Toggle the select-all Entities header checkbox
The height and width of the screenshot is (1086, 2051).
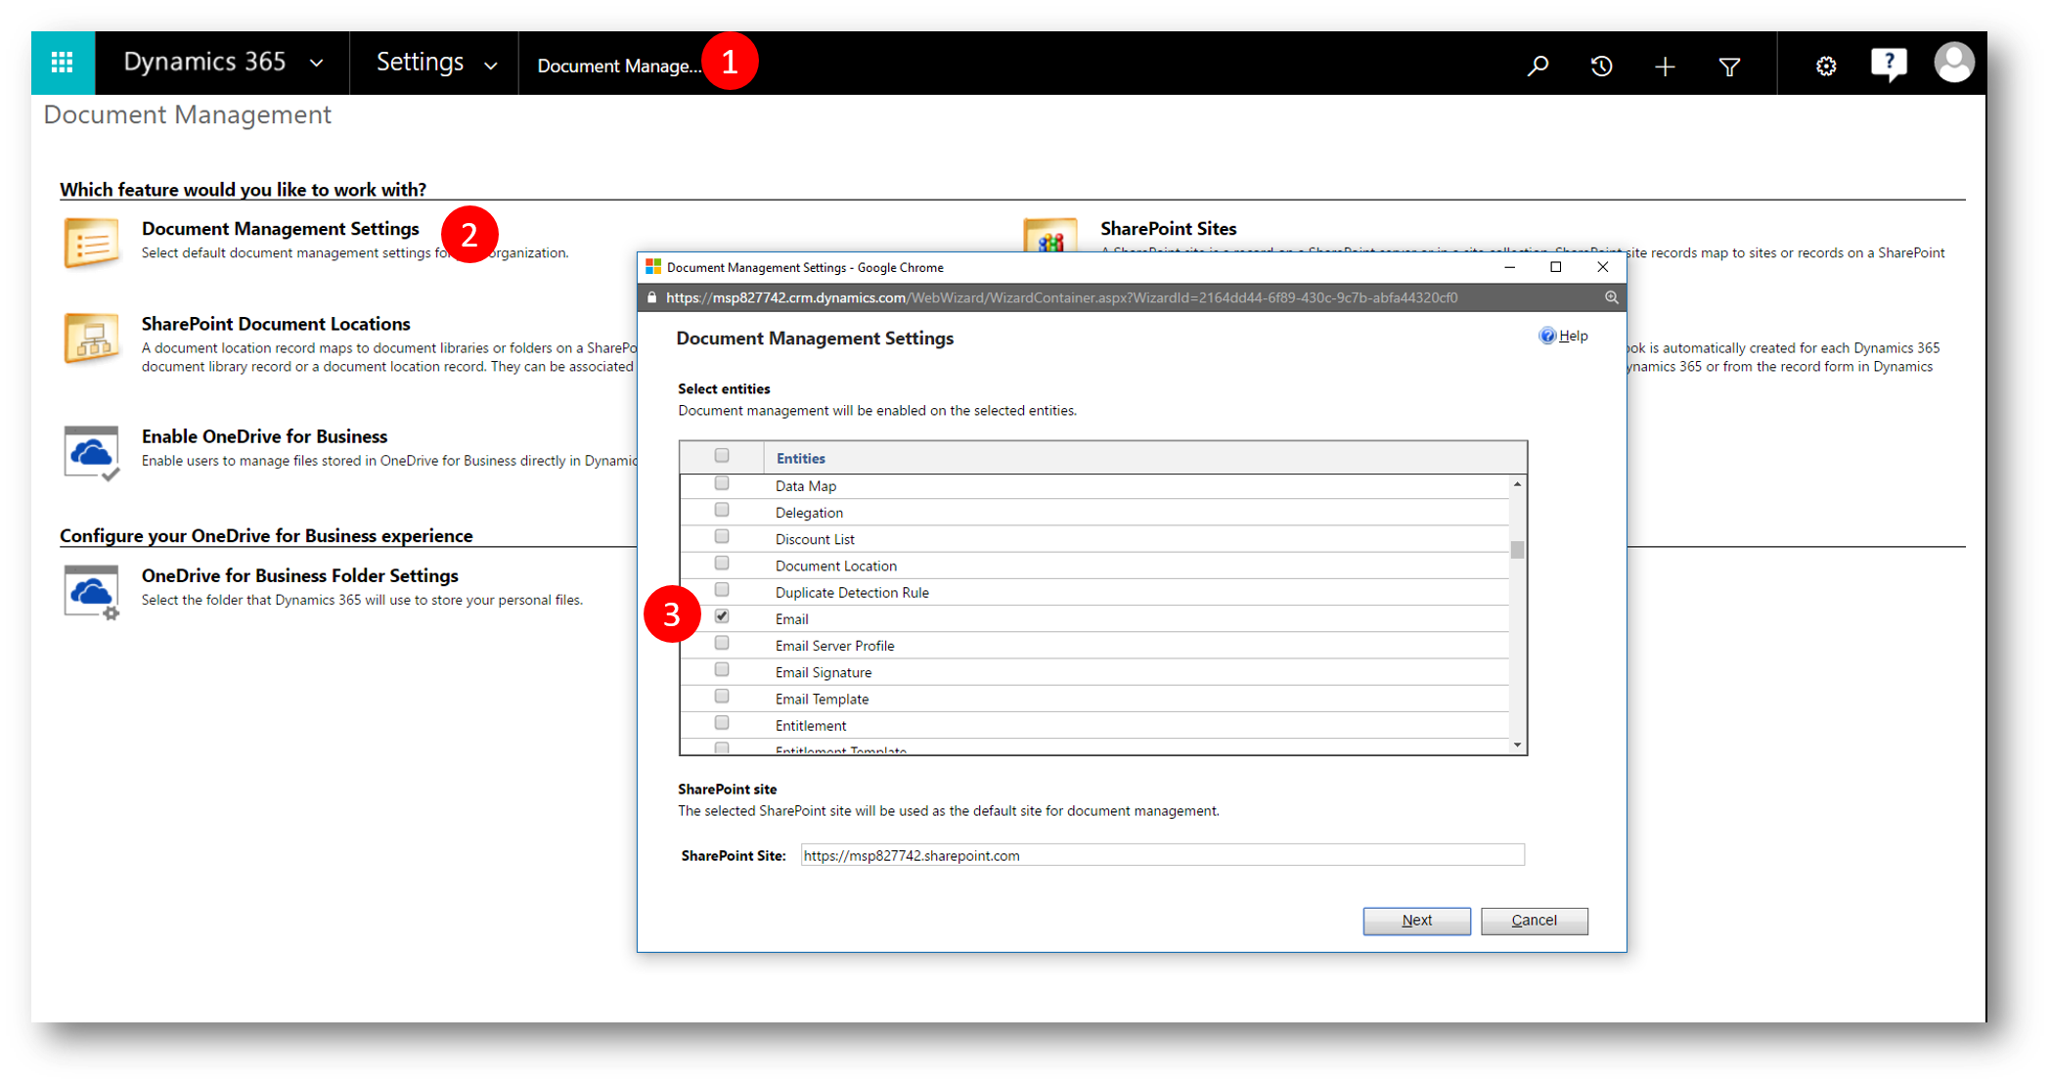click(x=722, y=455)
